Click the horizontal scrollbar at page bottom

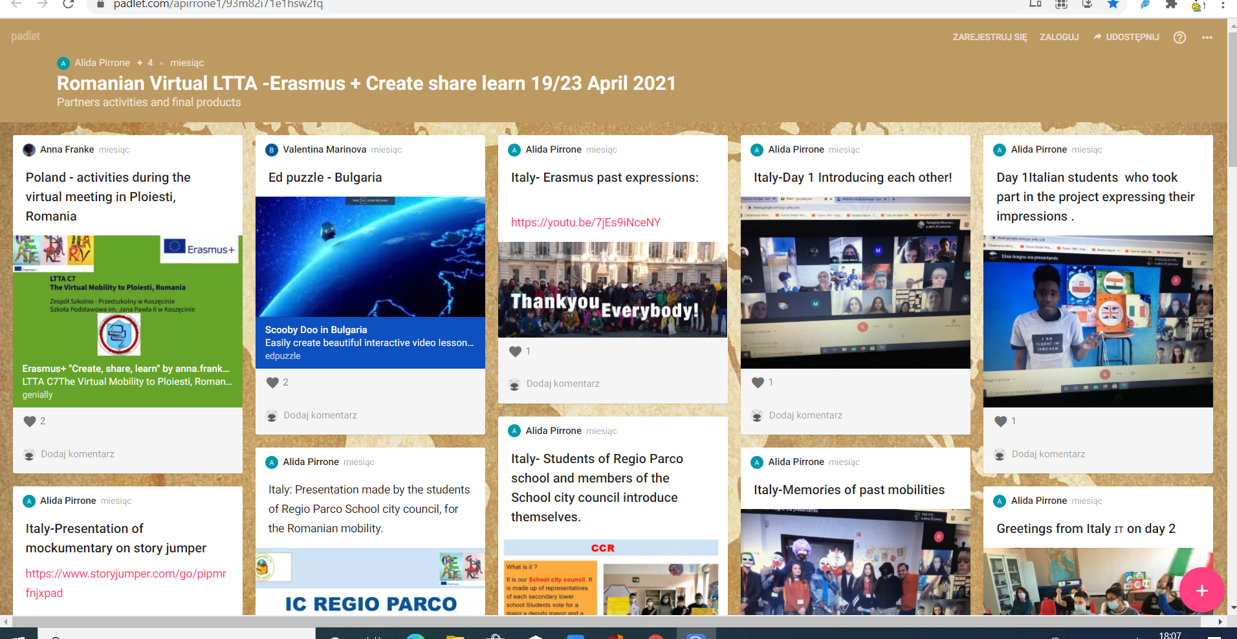tap(608, 622)
